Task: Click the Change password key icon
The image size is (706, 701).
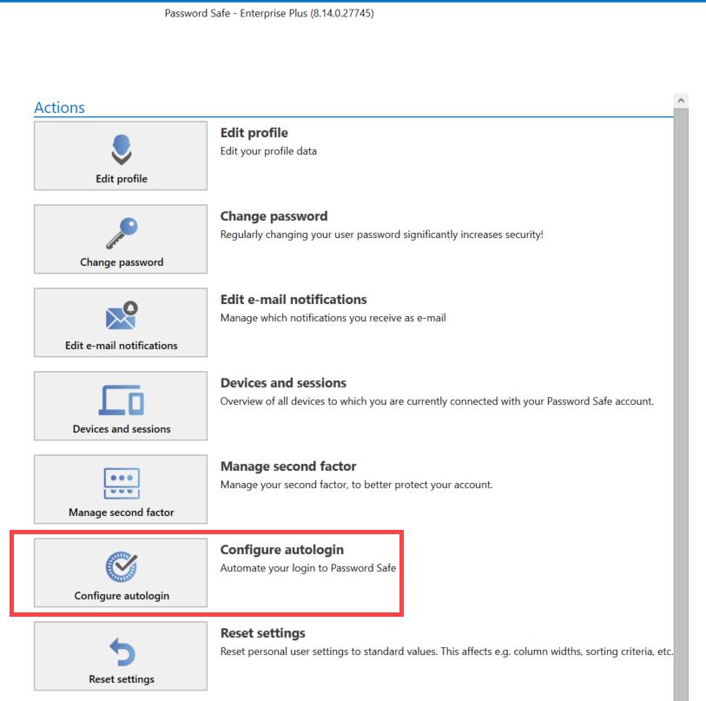Action: point(122,234)
